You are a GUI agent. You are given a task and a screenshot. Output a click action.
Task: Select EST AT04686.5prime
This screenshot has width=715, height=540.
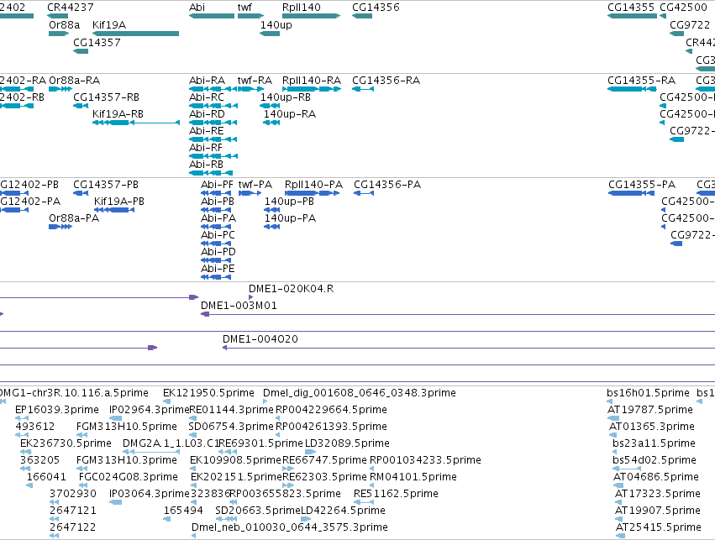click(x=618, y=485)
